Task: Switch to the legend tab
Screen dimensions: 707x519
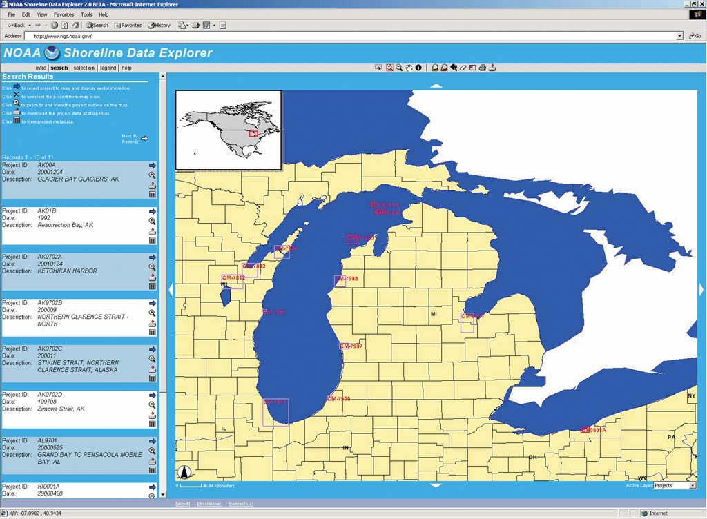Action: point(108,68)
